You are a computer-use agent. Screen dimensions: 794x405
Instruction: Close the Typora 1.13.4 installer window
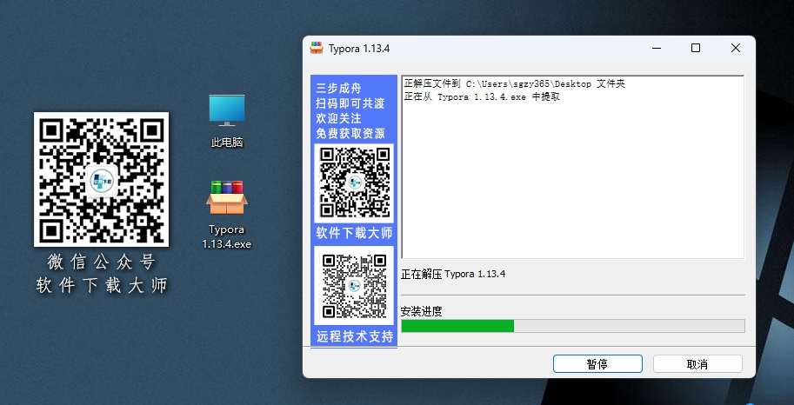736,48
